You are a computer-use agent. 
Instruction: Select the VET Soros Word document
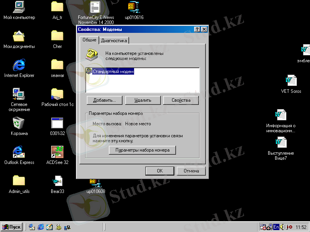click(x=291, y=81)
